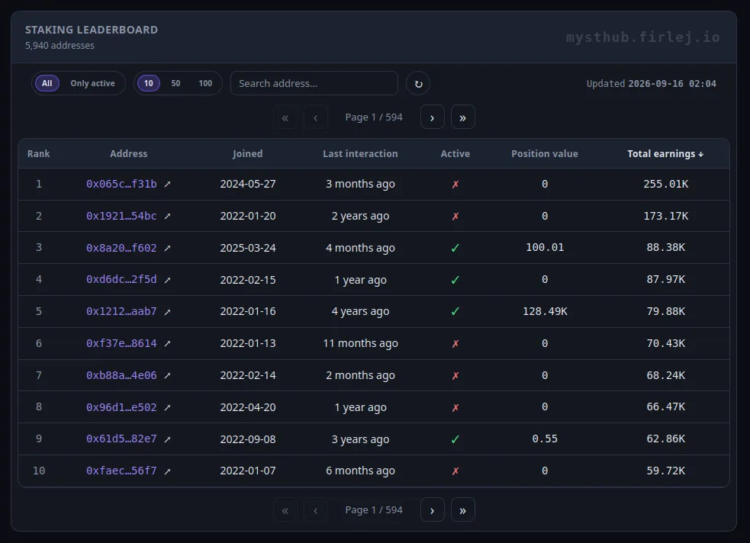Click the '5,940 addresses' count text
The image size is (750, 543).
[60, 46]
